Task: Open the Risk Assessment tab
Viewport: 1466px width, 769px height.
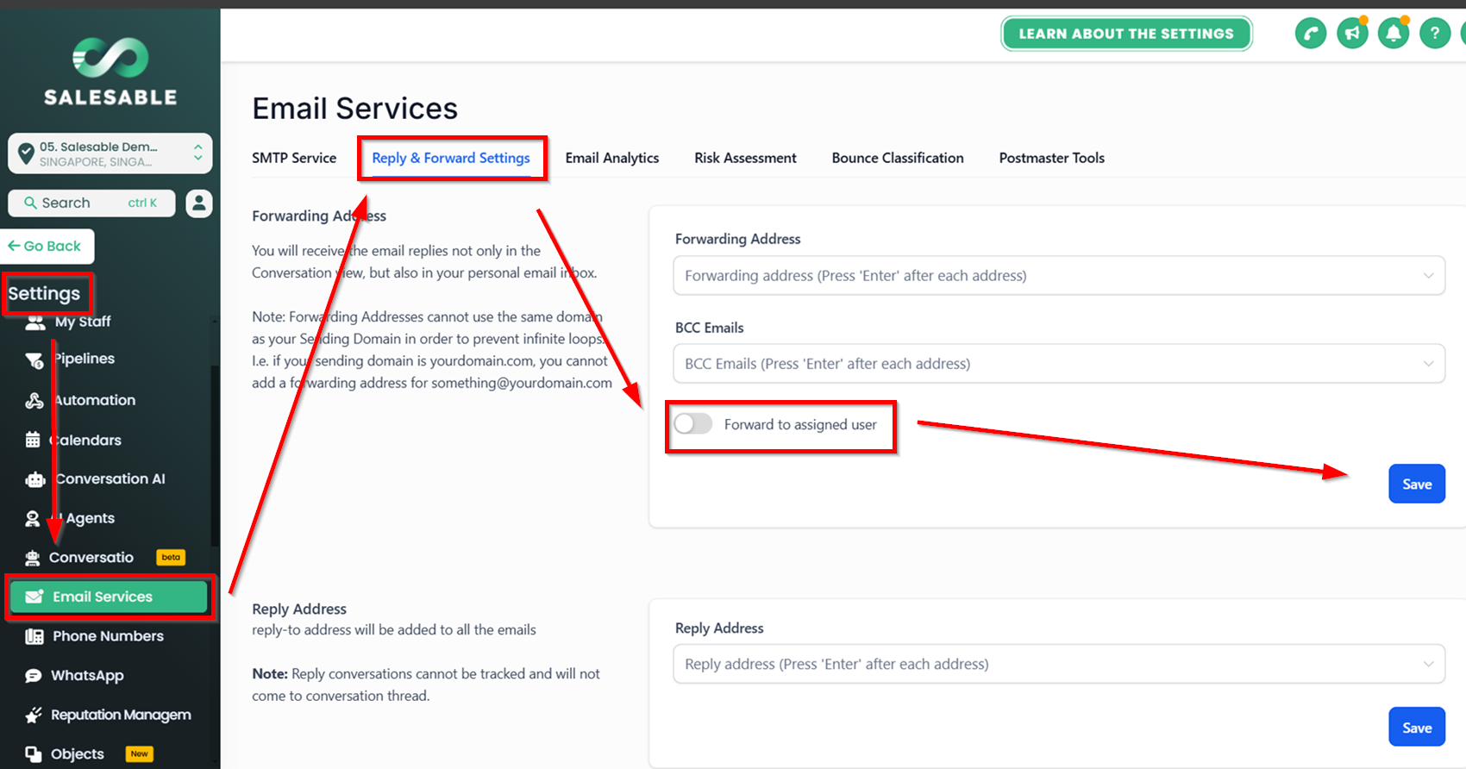Action: 745,158
